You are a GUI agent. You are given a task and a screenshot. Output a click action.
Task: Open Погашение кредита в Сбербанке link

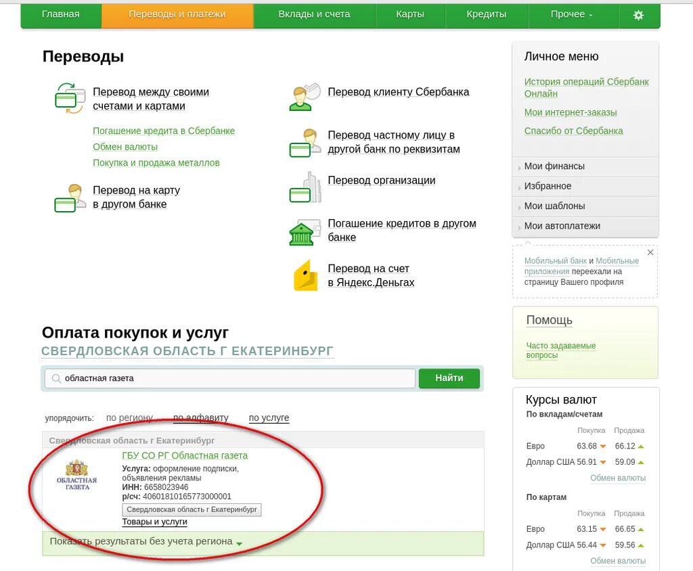[164, 131]
